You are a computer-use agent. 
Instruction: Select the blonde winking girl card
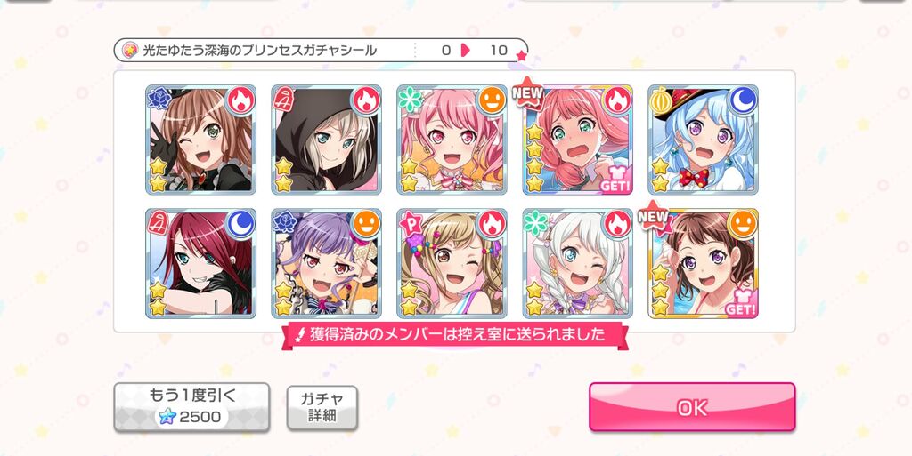coord(452,263)
